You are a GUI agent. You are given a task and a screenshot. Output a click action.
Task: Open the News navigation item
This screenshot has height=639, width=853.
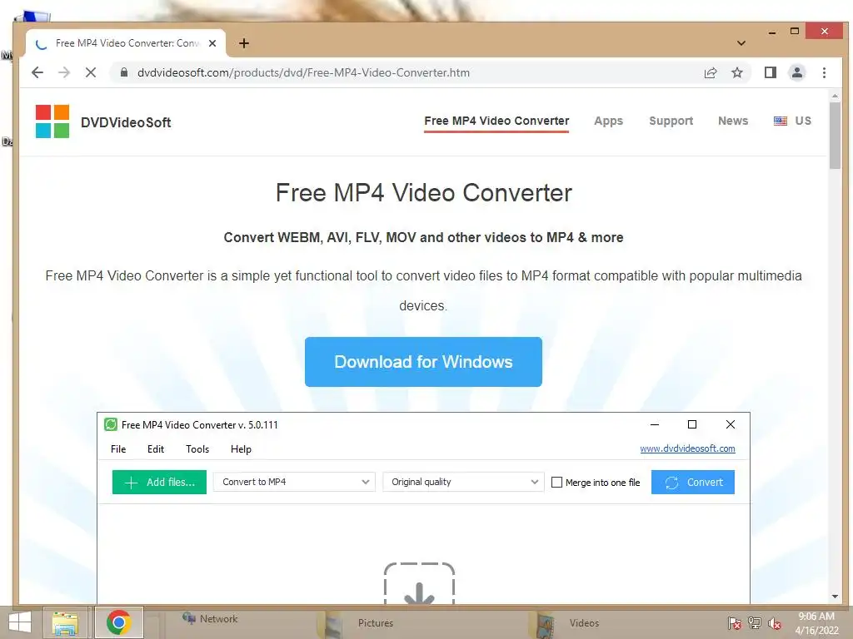(x=733, y=121)
